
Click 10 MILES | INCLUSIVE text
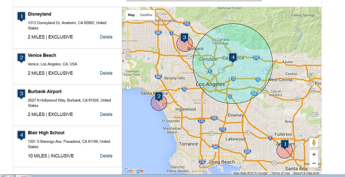(x=51, y=156)
